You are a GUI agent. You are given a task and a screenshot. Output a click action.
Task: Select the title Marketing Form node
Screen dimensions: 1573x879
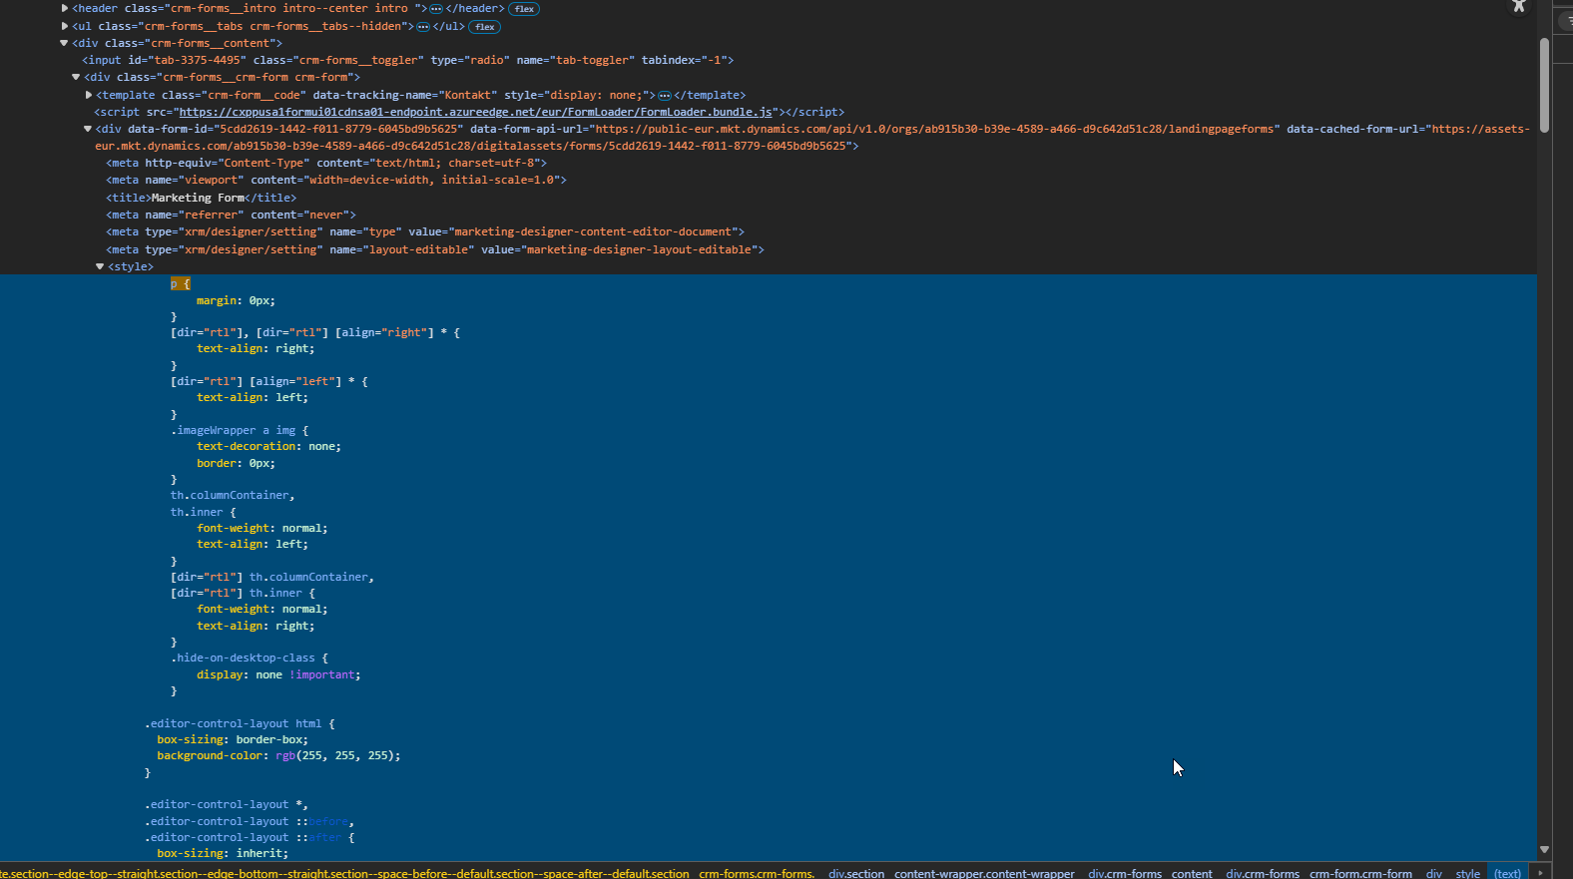tap(201, 198)
